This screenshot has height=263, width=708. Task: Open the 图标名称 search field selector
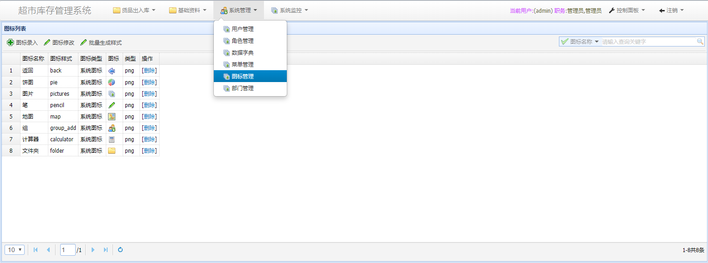pyautogui.click(x=580, y=41)
